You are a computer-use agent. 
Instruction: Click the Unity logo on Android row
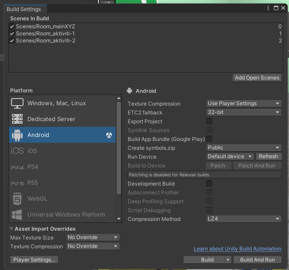(109, 135)
